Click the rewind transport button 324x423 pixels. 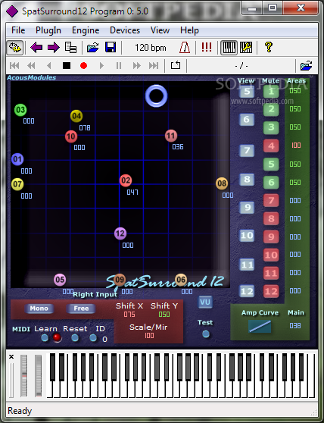pyautogui.click(x=32, y=65)
